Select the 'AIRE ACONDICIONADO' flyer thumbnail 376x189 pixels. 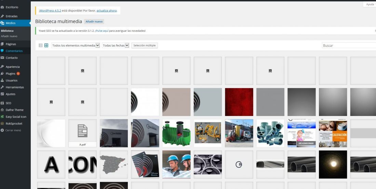pos(302,133)
